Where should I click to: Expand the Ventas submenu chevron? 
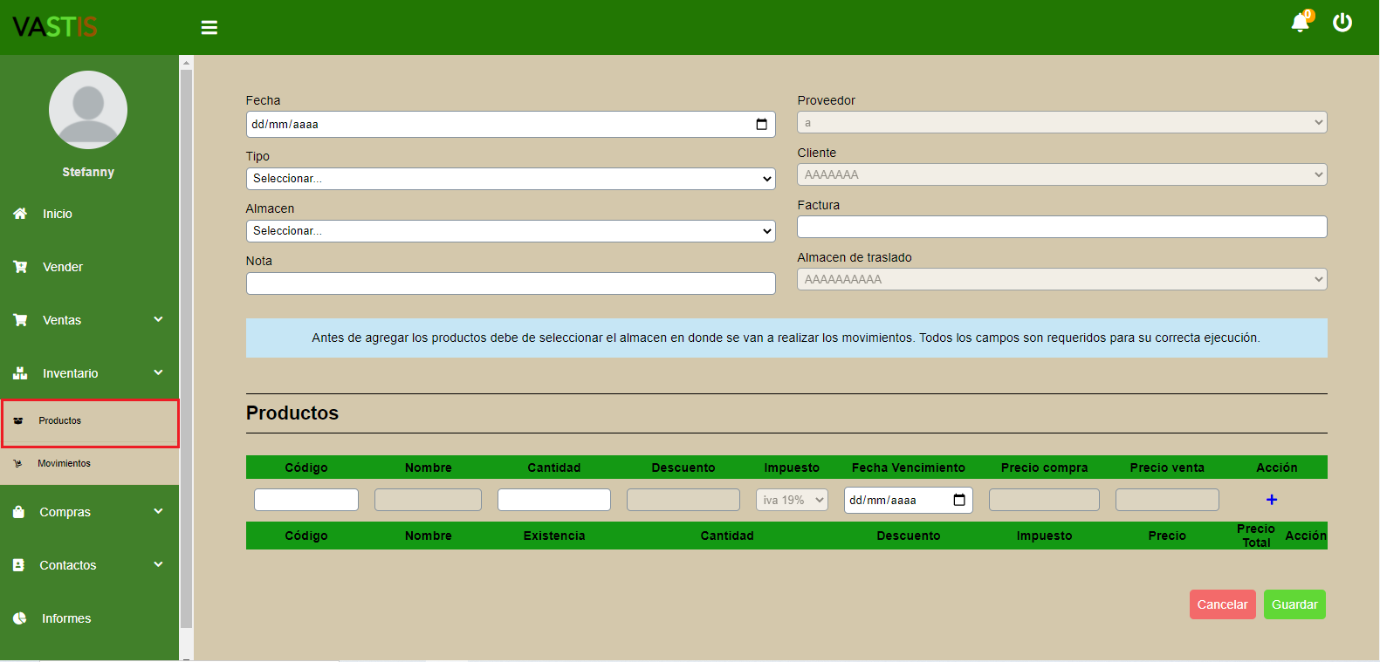pos(158,319)
